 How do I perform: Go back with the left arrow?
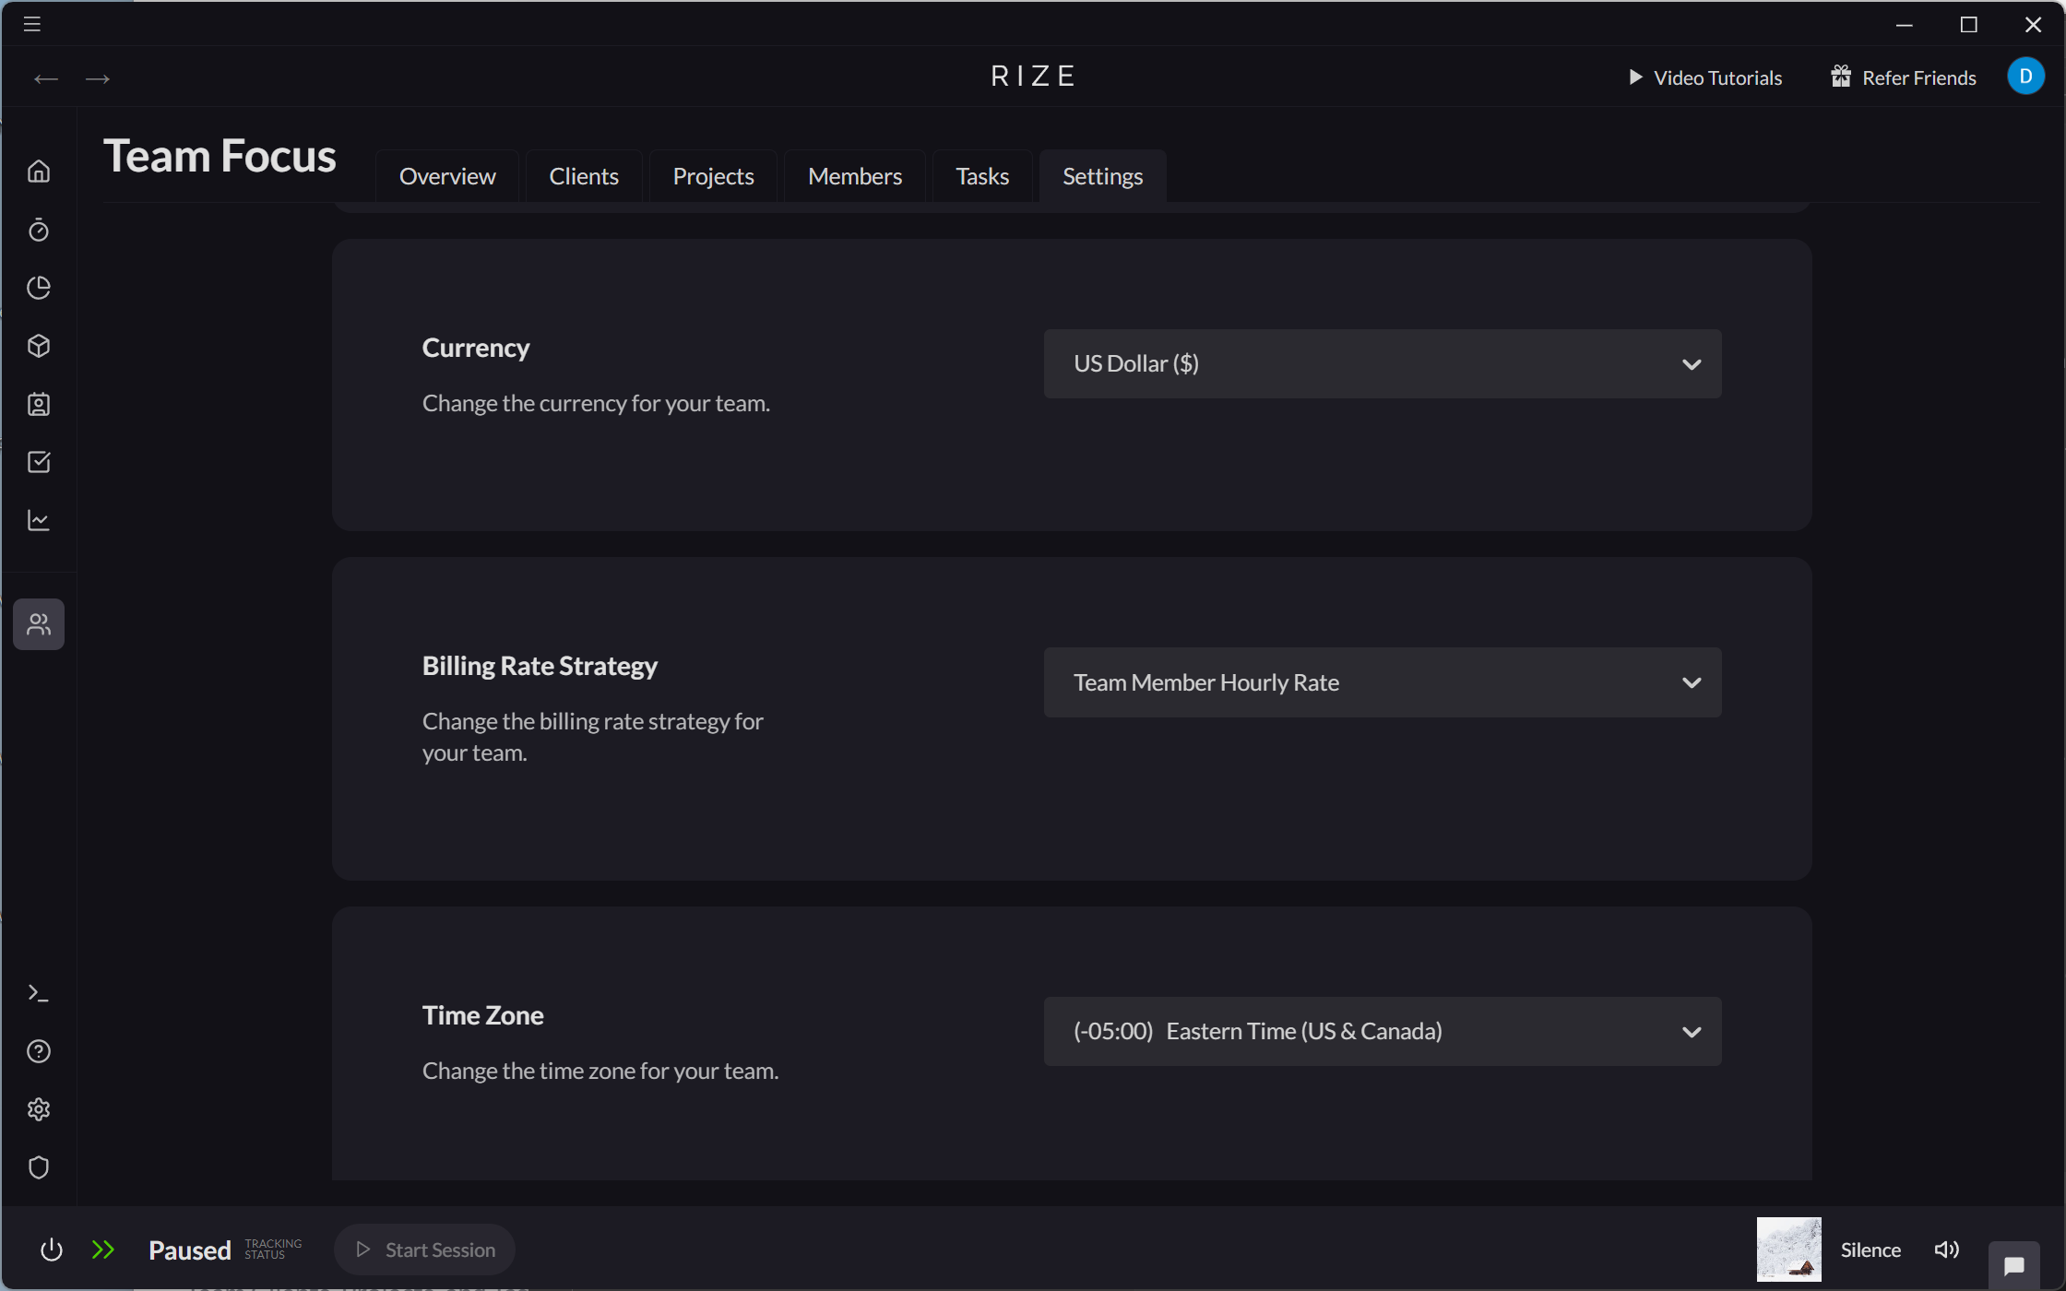46,79
